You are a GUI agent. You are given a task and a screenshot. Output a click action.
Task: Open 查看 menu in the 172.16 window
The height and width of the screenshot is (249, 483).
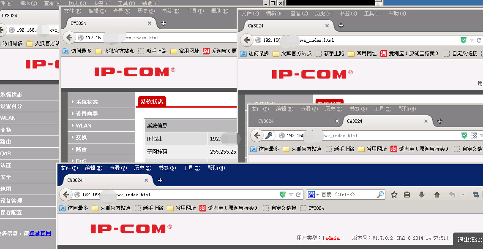(121, 11)
